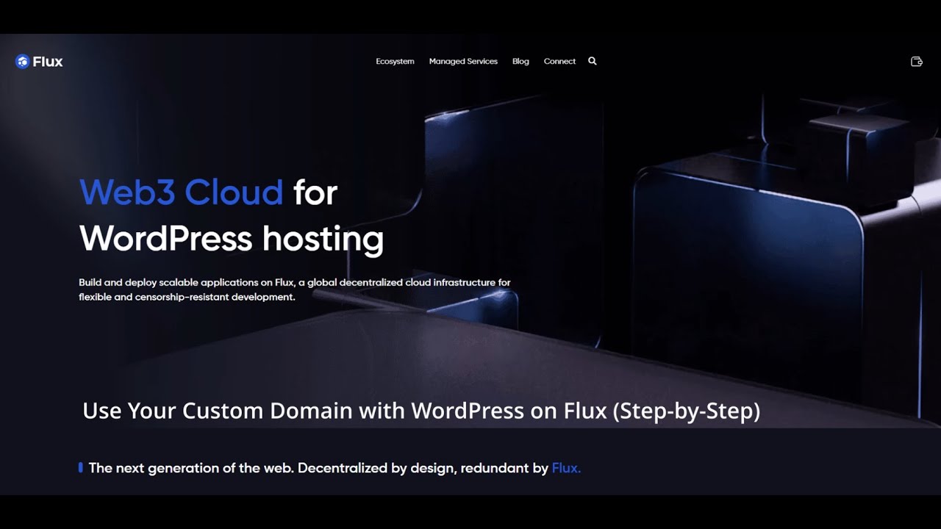Open the Managed Services menu
Image resolution: width=941 pixels, height=529 pixels.
point(463,62)
